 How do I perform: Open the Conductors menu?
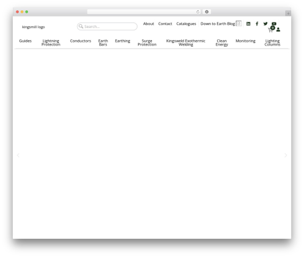coord(80,41)
